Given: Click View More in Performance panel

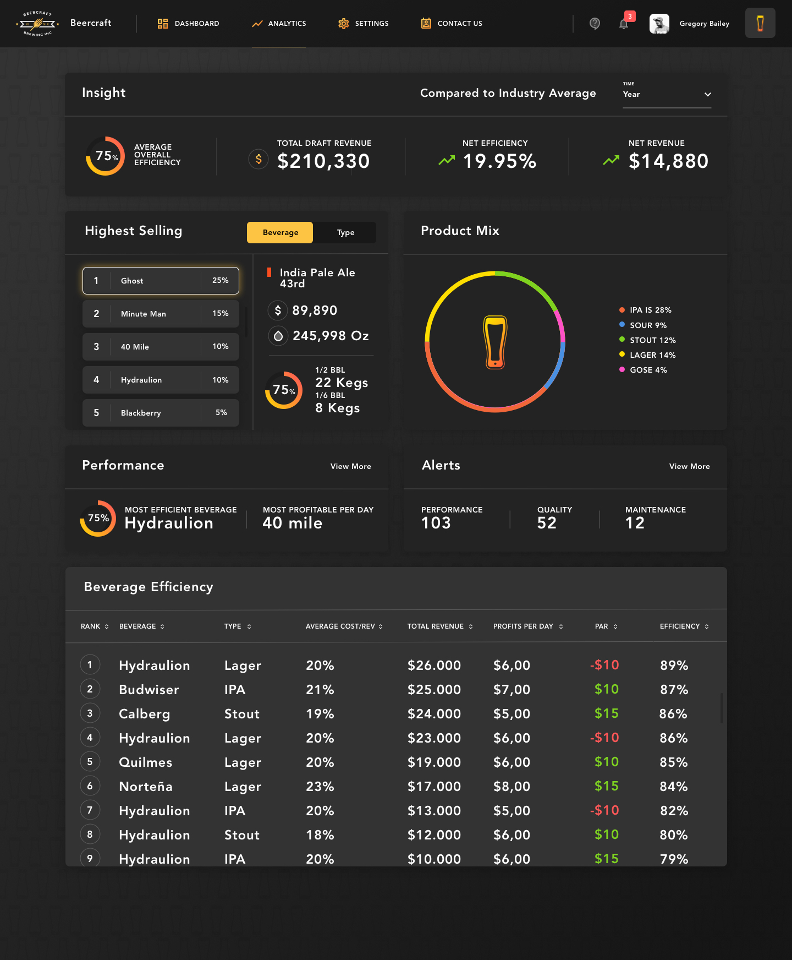Looking at the screenshot, I should click(x=350, y=466).
